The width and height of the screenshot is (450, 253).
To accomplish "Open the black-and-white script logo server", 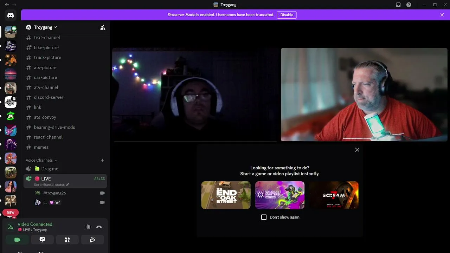I will pyautogui.click(x=11, y=102).
